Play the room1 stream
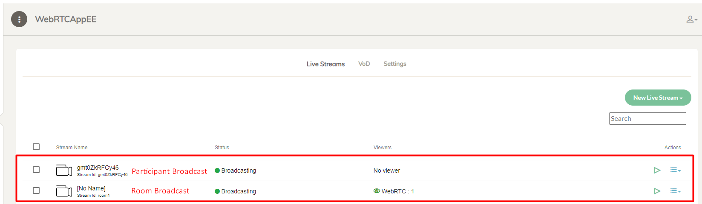 click(657, 191)
